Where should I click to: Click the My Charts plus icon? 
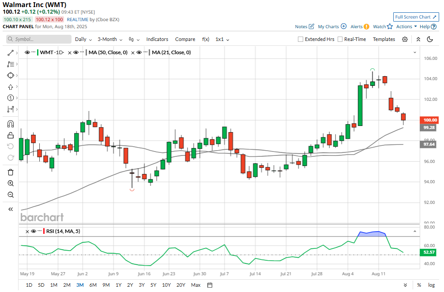coord(343,26)
